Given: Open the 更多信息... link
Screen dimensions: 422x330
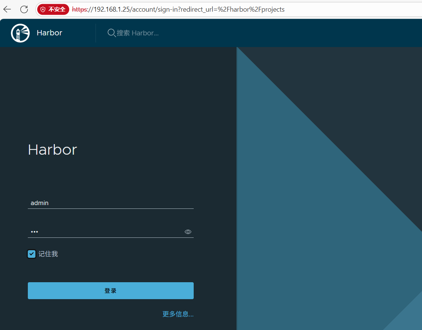Looking at the screenshot, I should [x=178, y=314].
